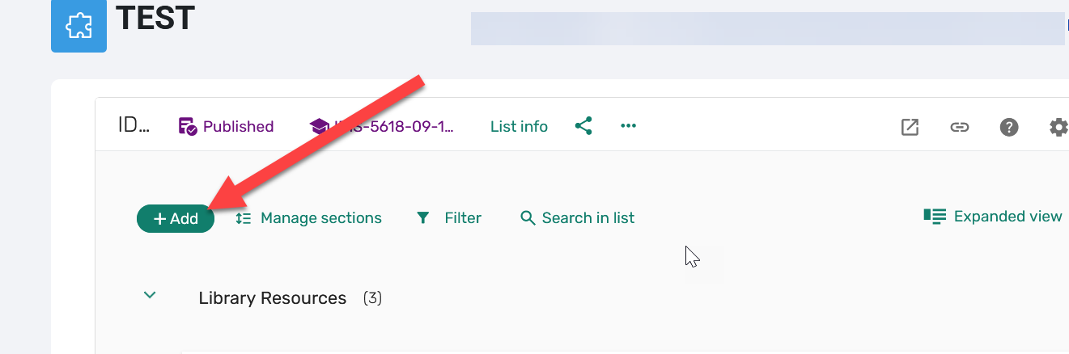Screen dimensions: 1069x354
Task: Click the puzzle piece TEST app icon
Action: pos(78,26)
